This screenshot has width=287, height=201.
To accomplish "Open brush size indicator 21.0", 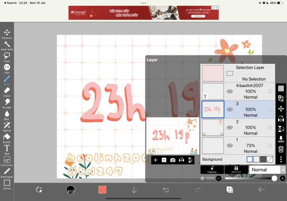I will click(71, 190).
